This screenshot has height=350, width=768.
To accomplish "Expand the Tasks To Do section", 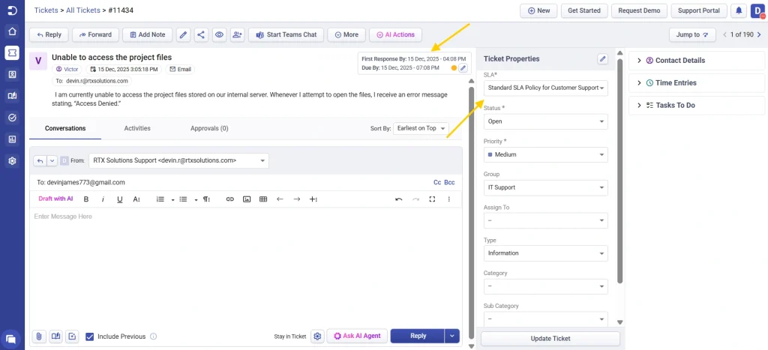I will click(x=697, y=105).
